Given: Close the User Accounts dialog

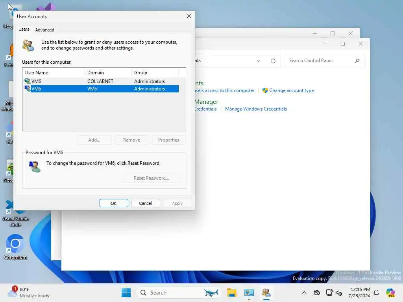Looking at the screenshot, I should point(189,16).
